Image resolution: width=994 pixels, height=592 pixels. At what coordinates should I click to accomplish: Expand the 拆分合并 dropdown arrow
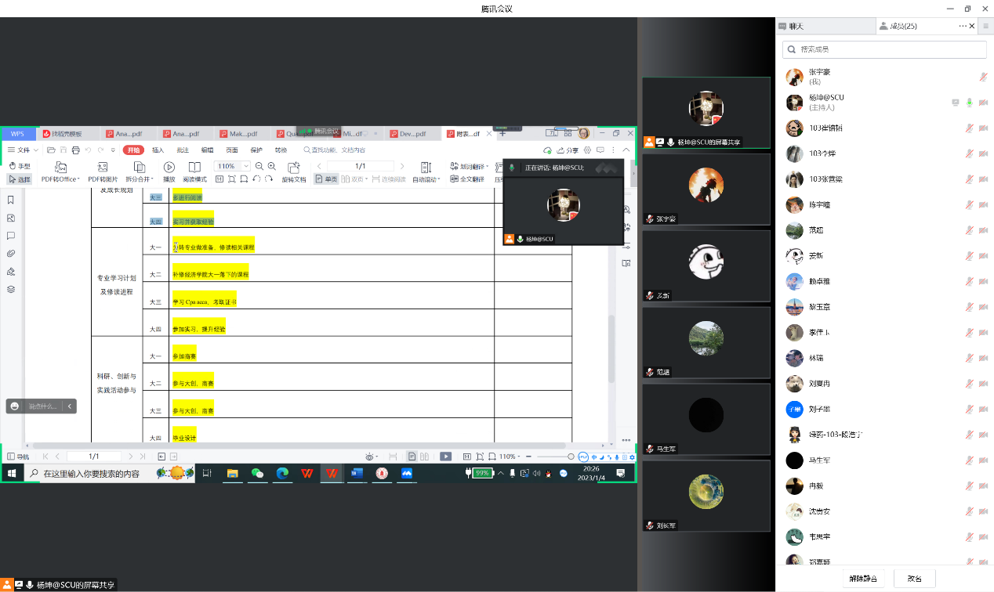(151, 179)
